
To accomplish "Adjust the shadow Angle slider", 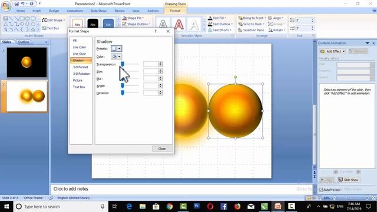I will (123, 85).
